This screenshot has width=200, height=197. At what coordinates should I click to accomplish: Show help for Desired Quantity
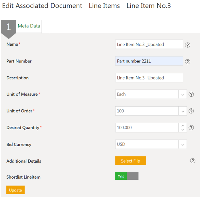(x=191, y=128)
